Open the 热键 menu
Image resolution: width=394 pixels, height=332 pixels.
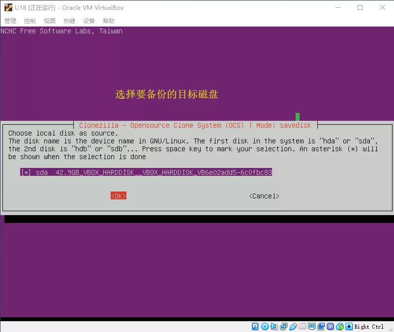(x=69, y=21)
